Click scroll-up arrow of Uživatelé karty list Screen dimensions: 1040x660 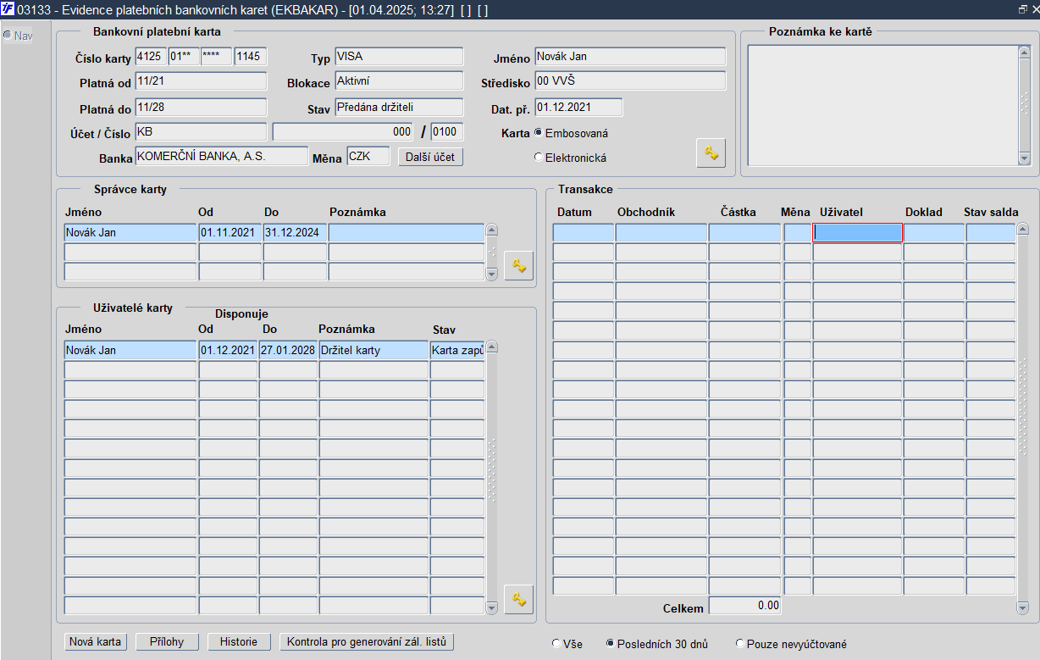coord(492,347)
